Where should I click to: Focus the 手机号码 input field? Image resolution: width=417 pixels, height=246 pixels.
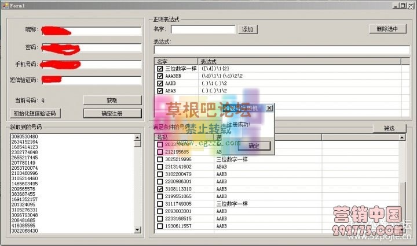pos(92,65)
